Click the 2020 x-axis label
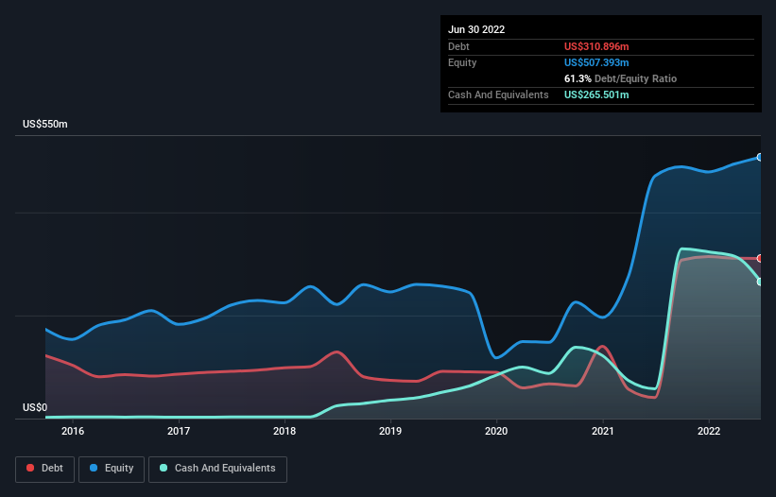The width and height of the screenshot is (776, 497). coord(496,431)
